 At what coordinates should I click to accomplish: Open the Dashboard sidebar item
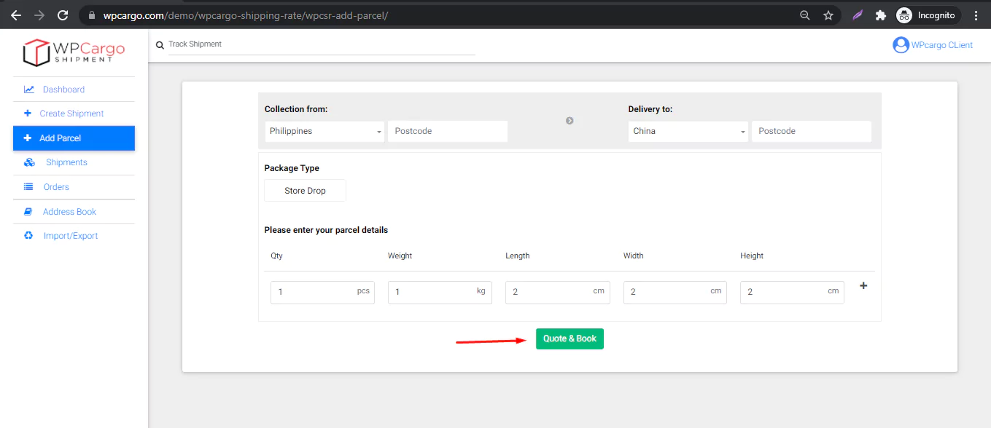(63, 90)
